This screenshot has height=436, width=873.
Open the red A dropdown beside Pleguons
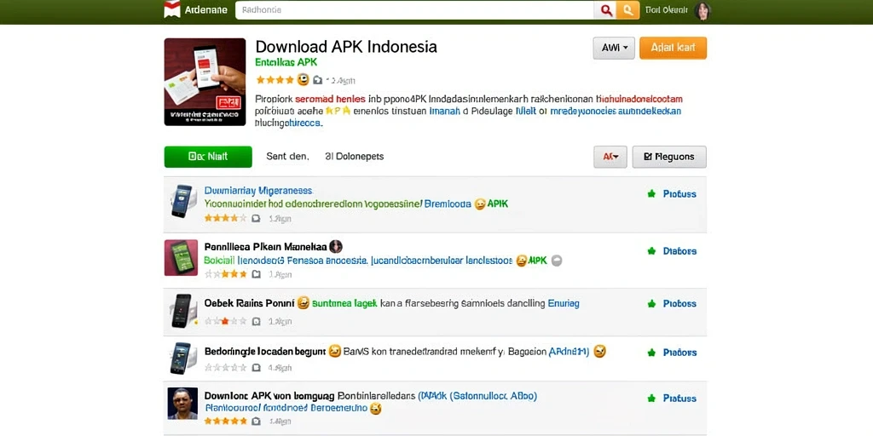pos(610,157)
